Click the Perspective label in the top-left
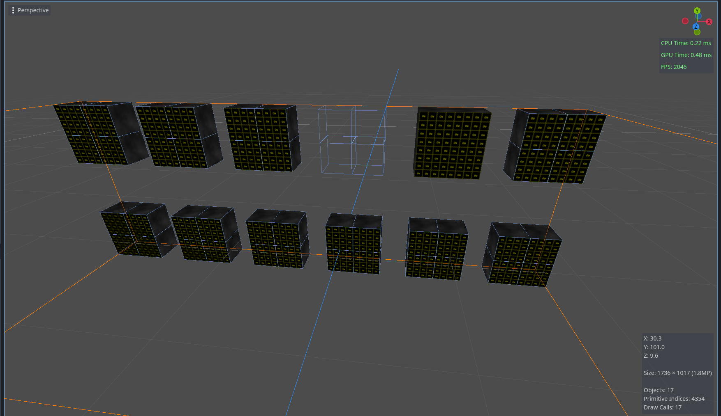 click(x=33, y=10)
